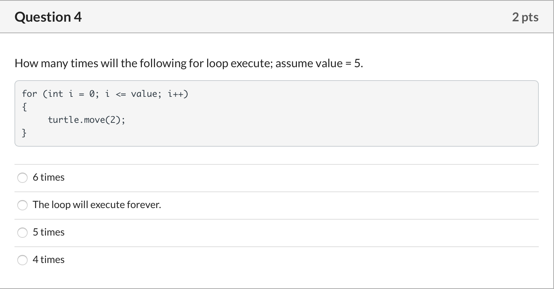Viewport: 554px width, 289px height.
Task: Click the "i++)" increment in the code
Action: [x=178, y=94]
